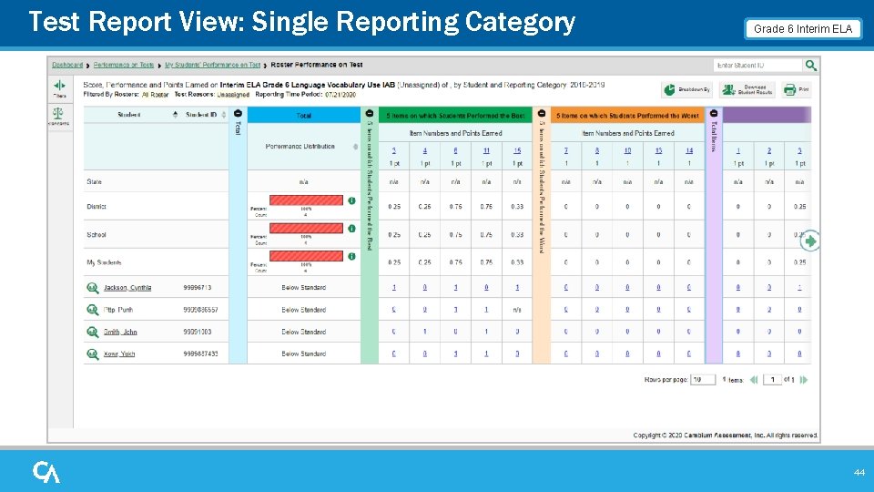The width and height of the screenshot is (874, 492).
Task: Click 'All Roster' beside Filtered By Rosters
Action: pos(155,94)
